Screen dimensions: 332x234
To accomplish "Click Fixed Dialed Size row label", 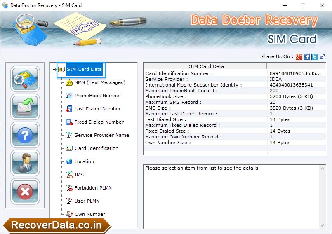I will (x=167, y=131).
